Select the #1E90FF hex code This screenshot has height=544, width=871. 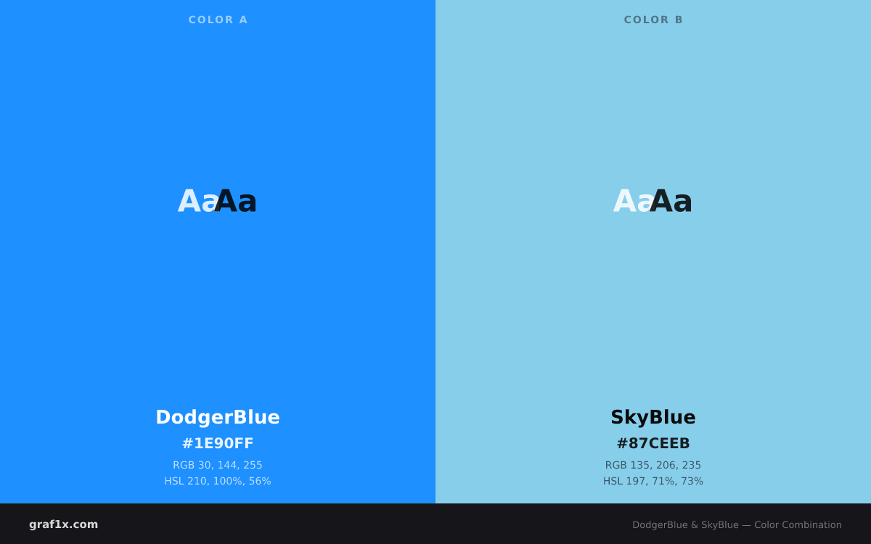218,443
